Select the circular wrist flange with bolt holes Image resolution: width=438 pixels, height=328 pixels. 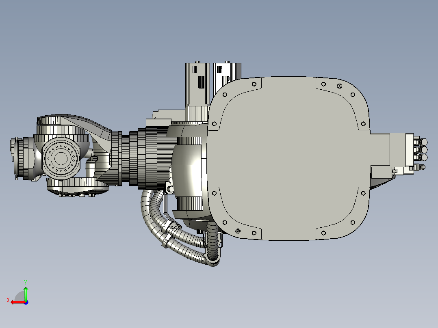pos(61,158)
